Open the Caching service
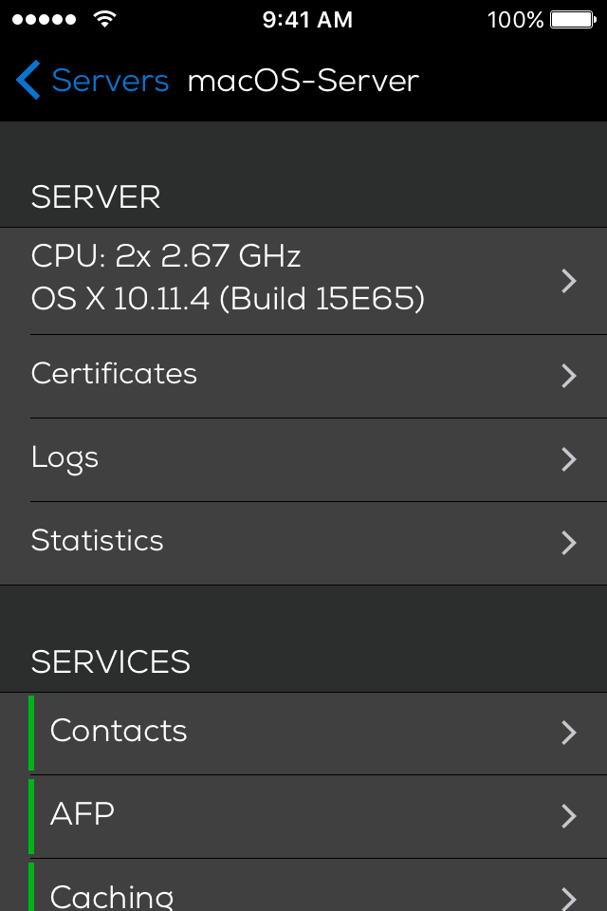 pyautogui.click(x=112, y=895)
